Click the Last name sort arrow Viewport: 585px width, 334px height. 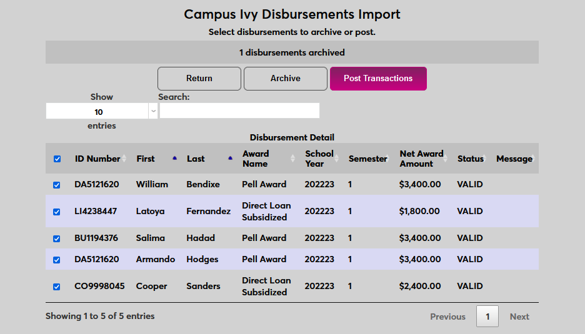coord(230,159)
